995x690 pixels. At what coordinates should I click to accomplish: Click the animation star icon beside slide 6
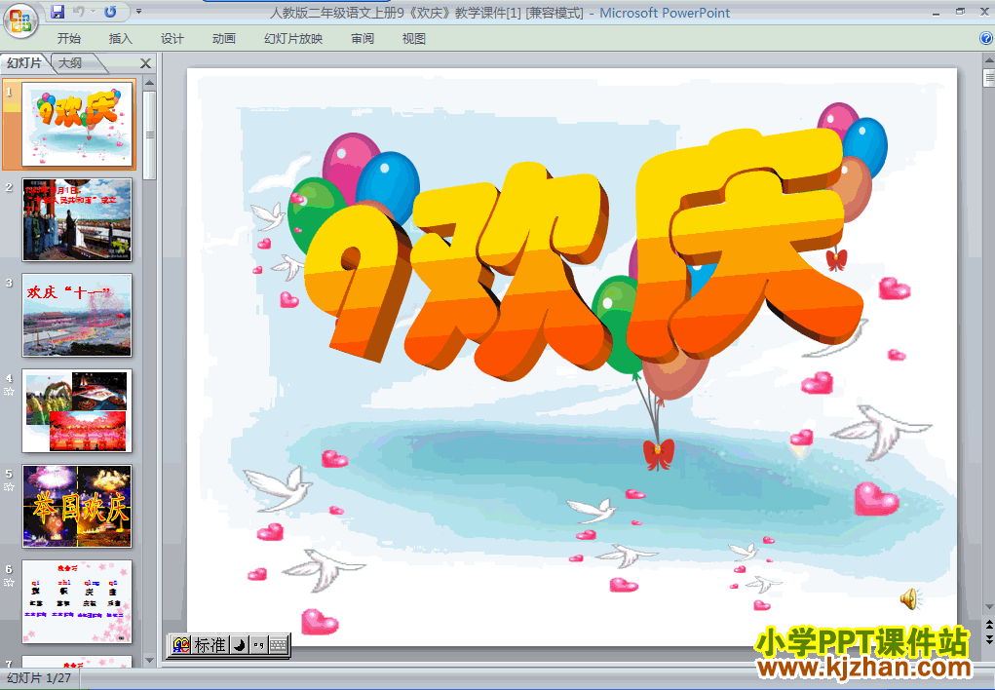point(9,582)
